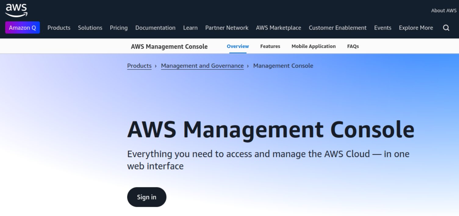Open the search magnifier icon
Image resolution: width=459 pixels, height=216 pixels.
[446, 28]
